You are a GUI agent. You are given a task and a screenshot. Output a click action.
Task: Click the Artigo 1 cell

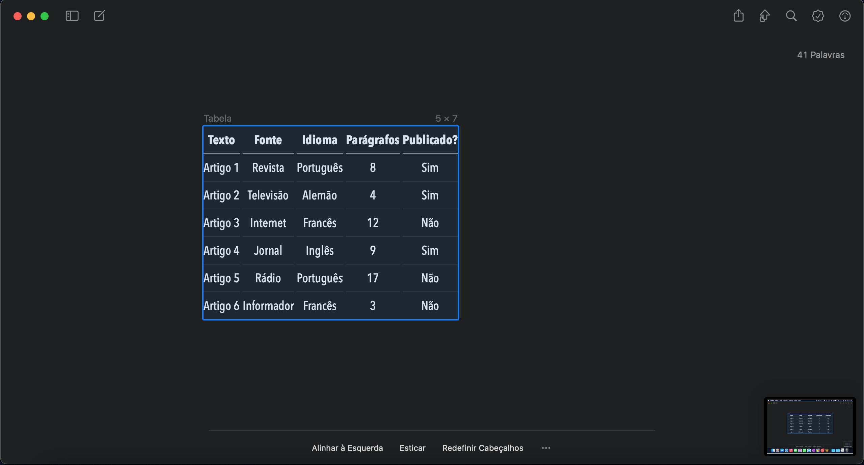pos(221,167)
